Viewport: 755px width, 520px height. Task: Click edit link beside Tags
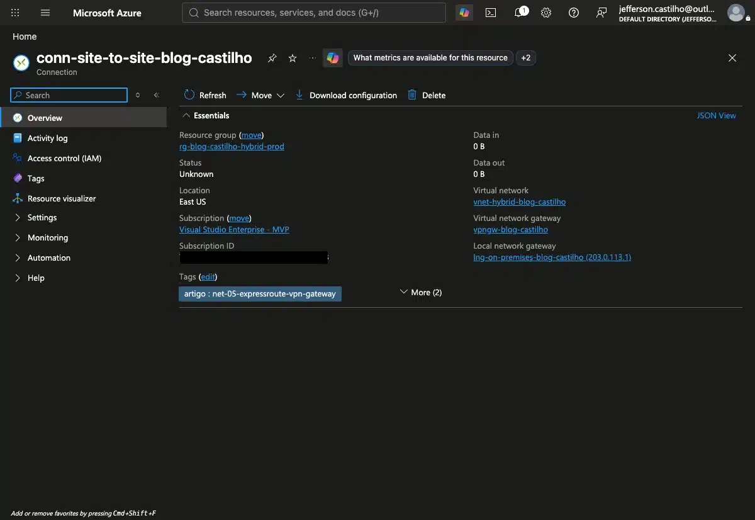point(208,276)
